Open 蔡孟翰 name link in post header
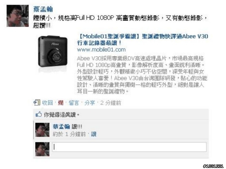The width and height of the screenshot is (226, 169). [x=43, y=9]
